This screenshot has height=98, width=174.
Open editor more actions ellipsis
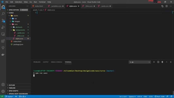pyautogui.click(x=171, y=6)
